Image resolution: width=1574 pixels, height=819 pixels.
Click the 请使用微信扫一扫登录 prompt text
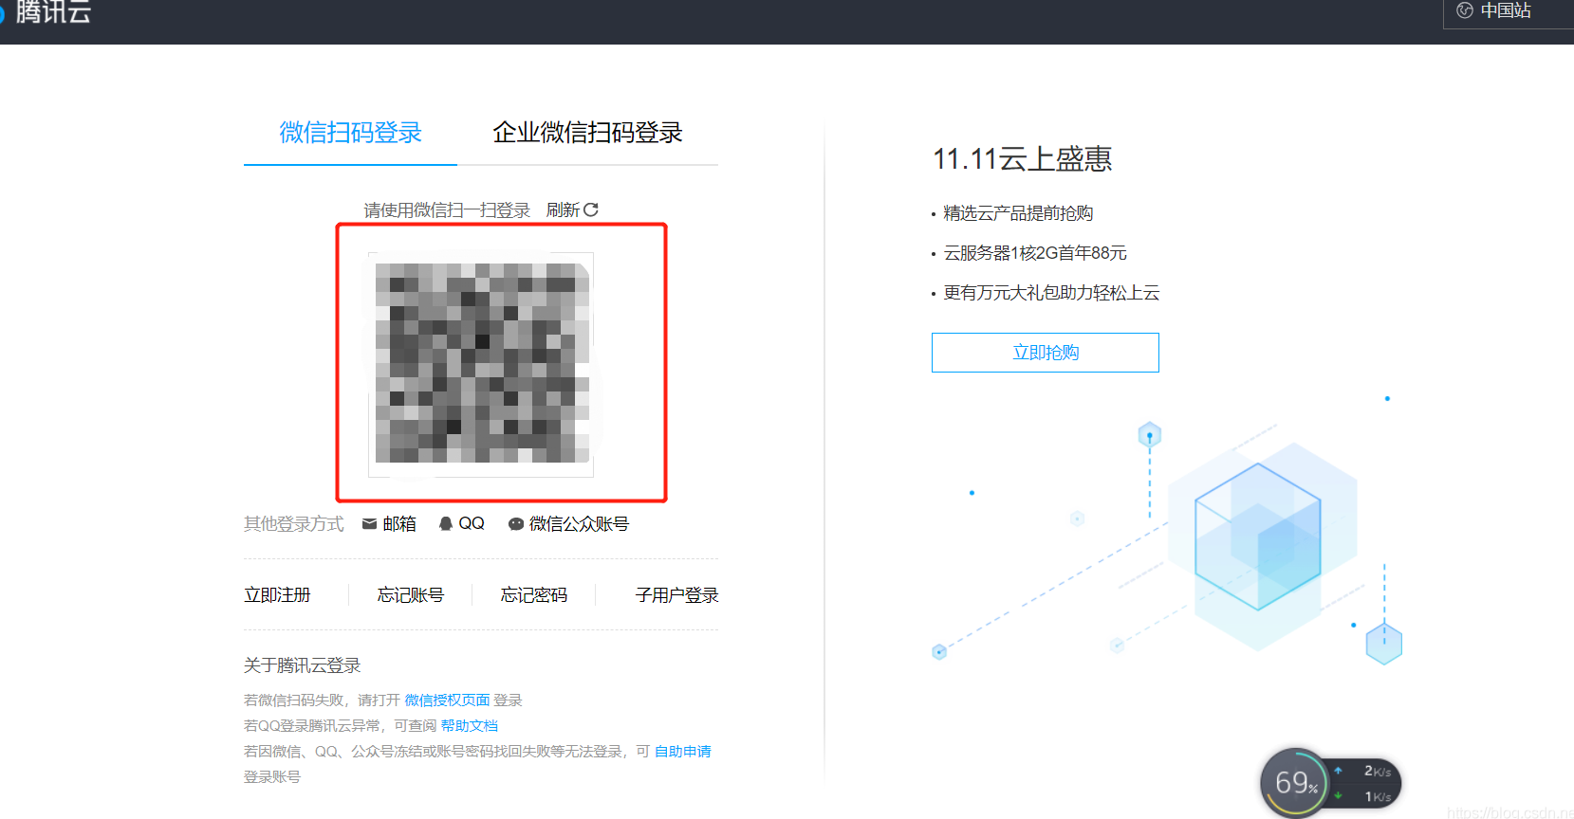pyautogui.click(x=447, y=209)
